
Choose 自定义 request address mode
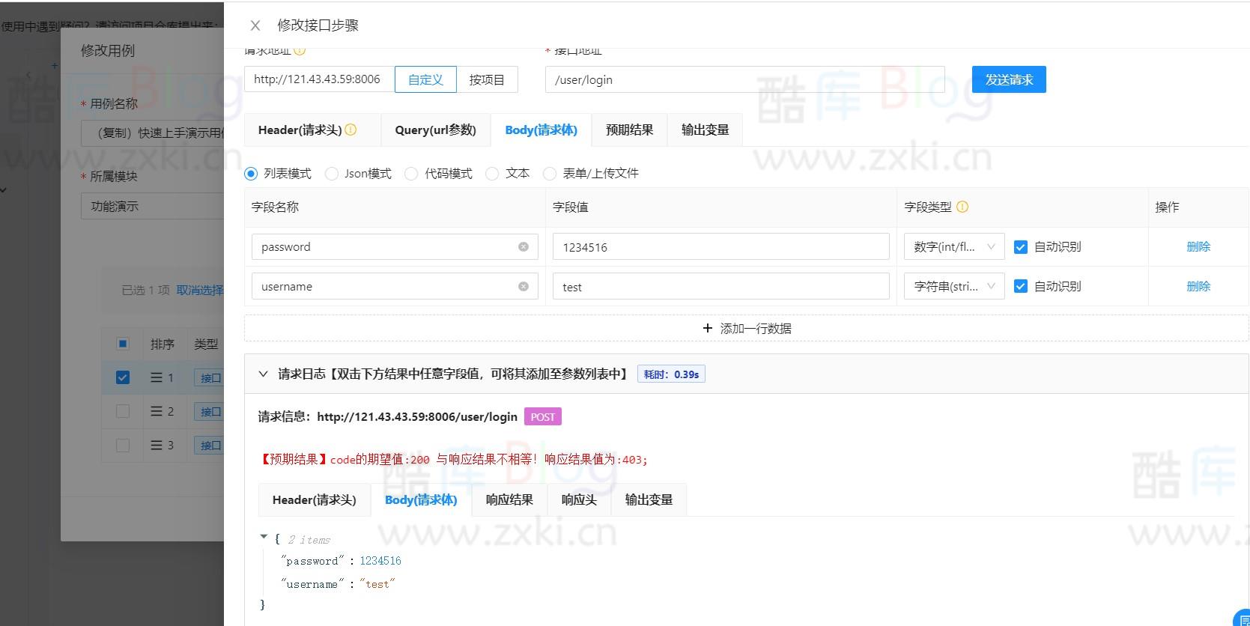425,79
